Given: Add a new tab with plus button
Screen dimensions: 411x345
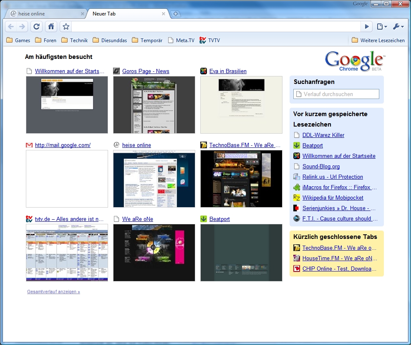Looking at the screenshot, I should tap(176, 14).
